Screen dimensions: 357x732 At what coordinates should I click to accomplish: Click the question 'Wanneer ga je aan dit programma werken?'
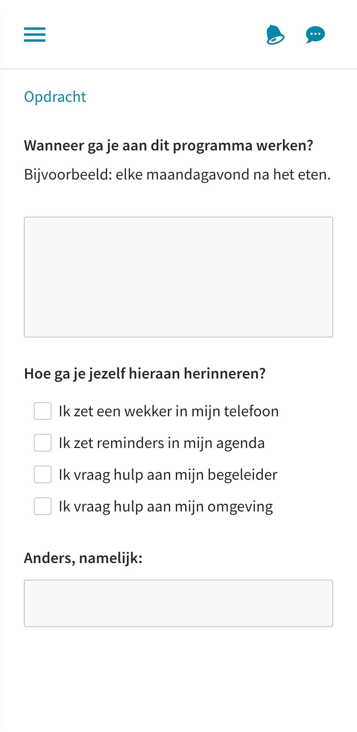tap(169, 145)
